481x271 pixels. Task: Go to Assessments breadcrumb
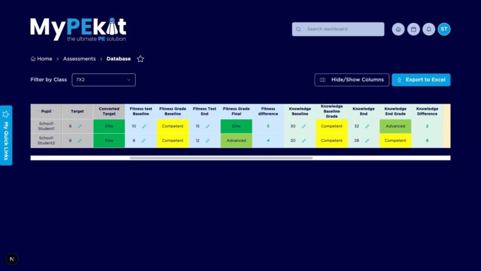click(x=80, y=59)
